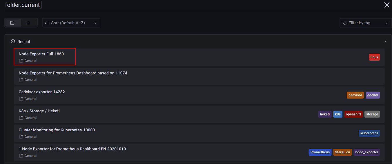The image size is (392, 164).
Task: Switch to list view layout
Action: pos(28,23)
